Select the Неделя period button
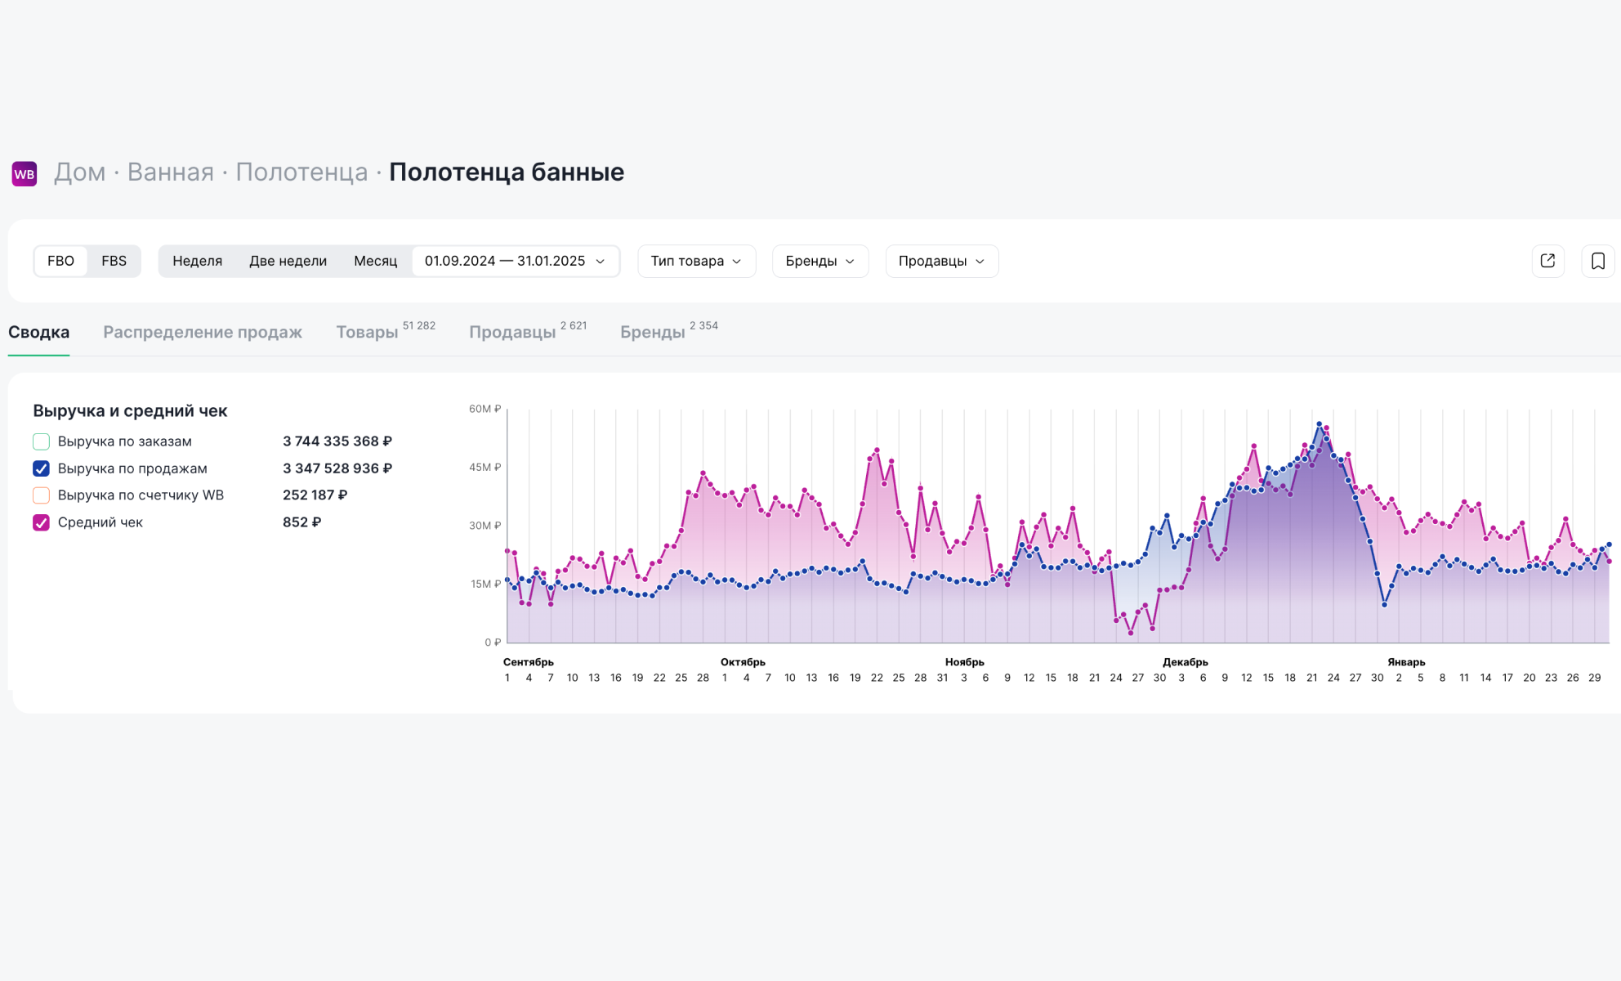This screenshot has width=1621, height=981. [x=197, y=261]
